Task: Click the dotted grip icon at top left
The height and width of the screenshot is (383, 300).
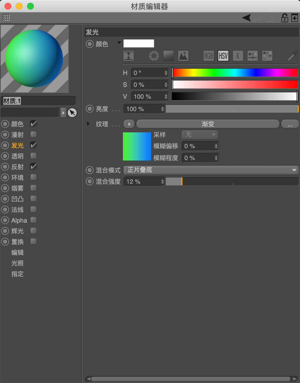Action: [x=6, y=18]
